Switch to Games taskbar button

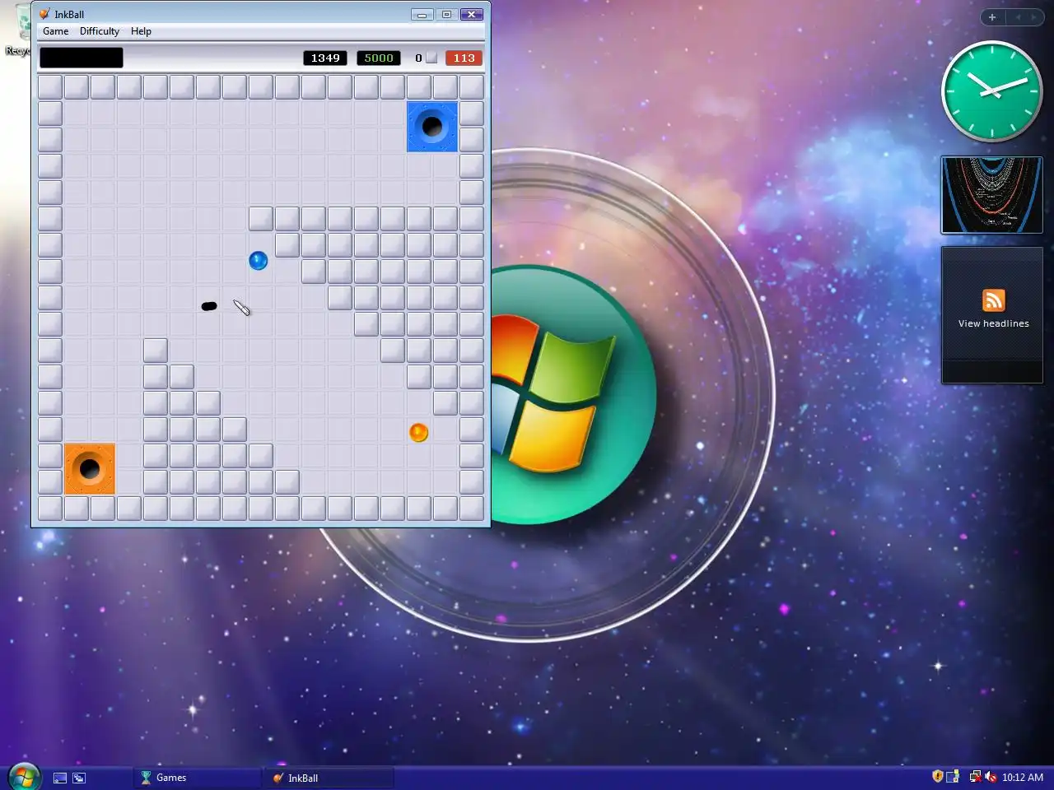(x=198, y=778)
